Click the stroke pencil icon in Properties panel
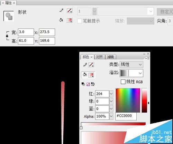Image resolution: width=173 pixels, height=144 pixels. click(62, 10)
